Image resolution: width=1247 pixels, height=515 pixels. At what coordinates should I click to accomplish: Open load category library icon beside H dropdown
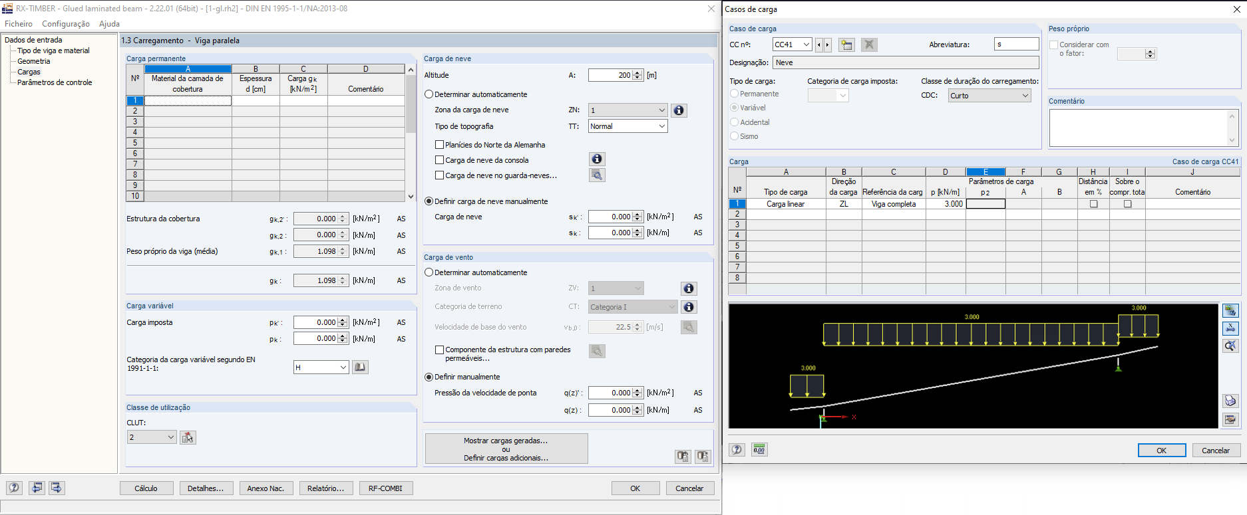pyautogui.click(x=360, y=367)
